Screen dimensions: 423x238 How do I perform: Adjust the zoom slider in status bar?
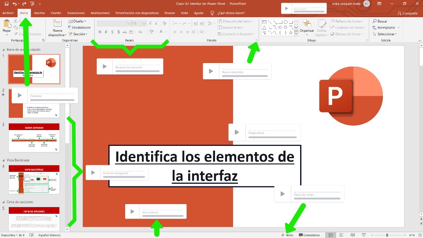click(x=387, y=235)
